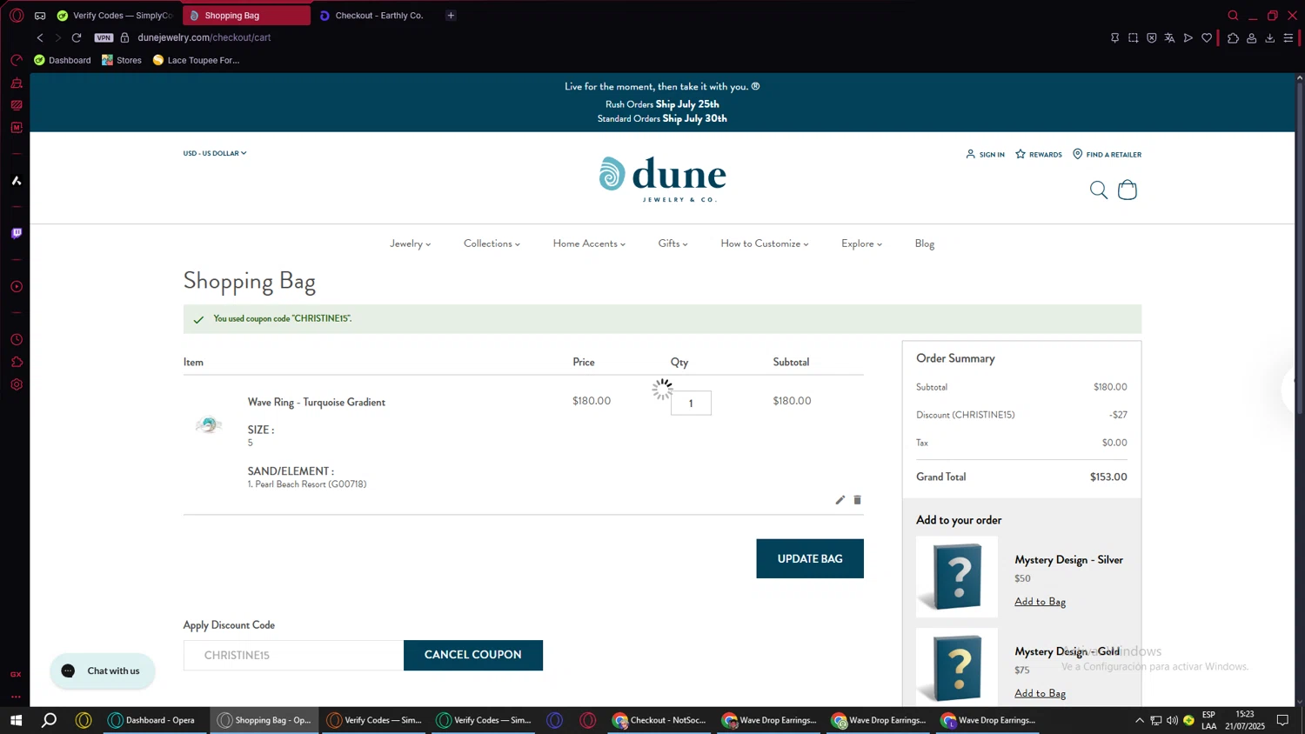
Task: Add Mystery Design - Gold to bag
Action: 1040,693
